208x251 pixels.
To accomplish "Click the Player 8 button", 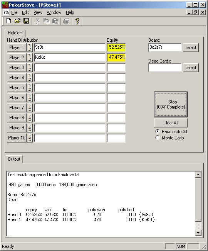I will (x=17, y=118).
